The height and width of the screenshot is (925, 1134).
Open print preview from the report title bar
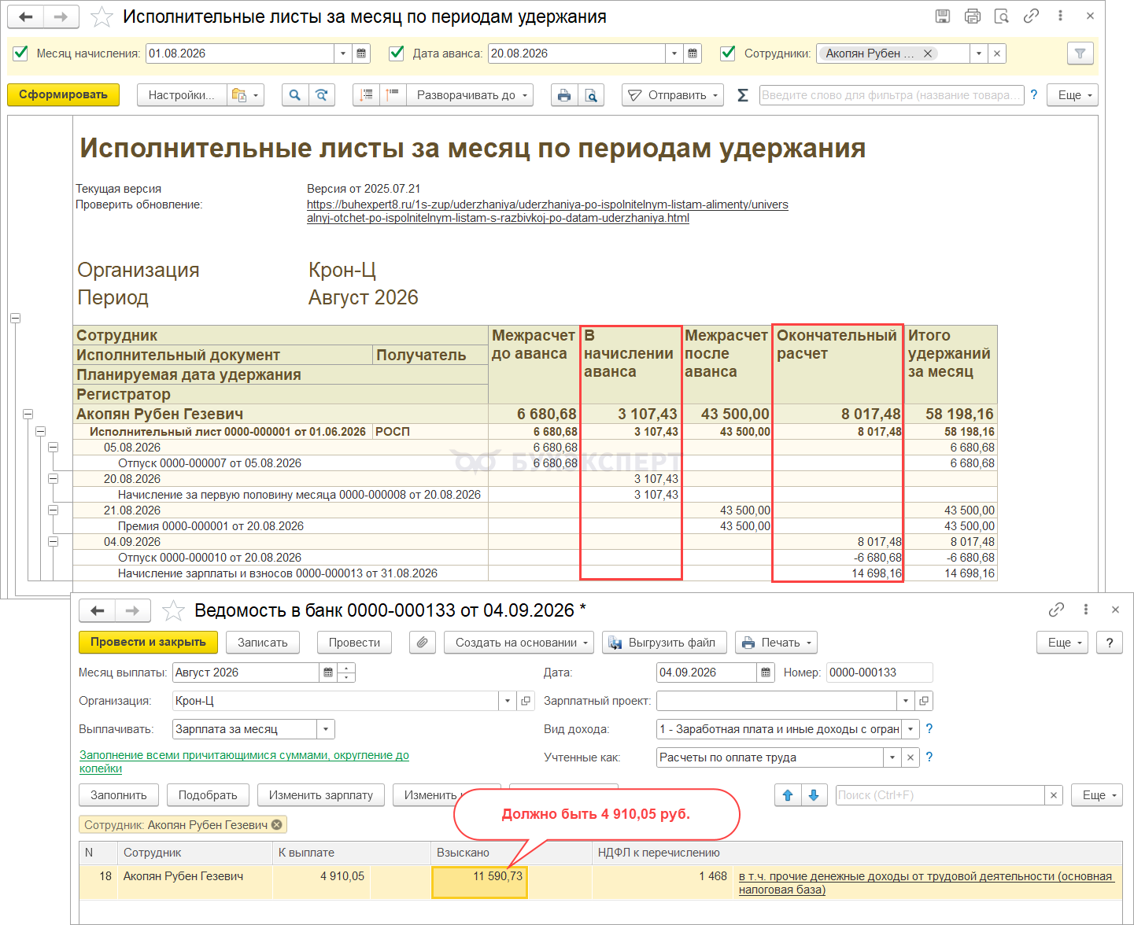tap(1002, 16)
